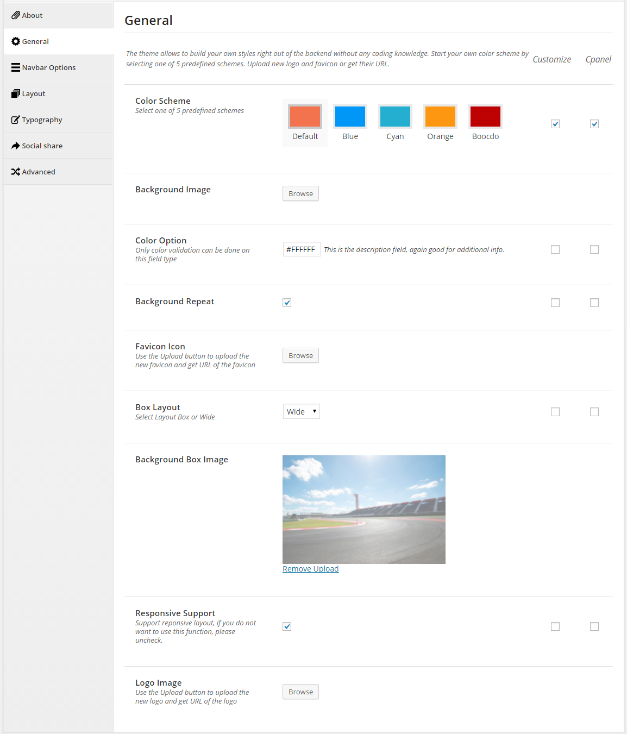Choose the Blue color scheme swatch
This screenshot has width=627, height=734.
[x=350, y=116]
